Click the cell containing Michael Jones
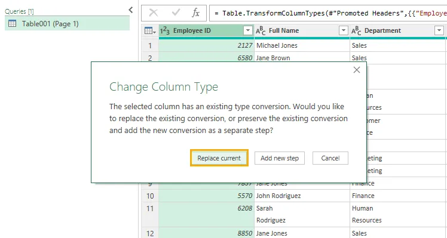Image resolution: width=447 pixels, height=238 pixels. click(x=302, y=45)
